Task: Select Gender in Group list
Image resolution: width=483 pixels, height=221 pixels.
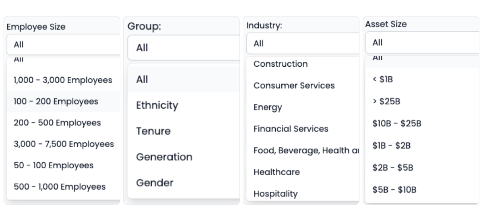Action: click(x=155, y=183)
